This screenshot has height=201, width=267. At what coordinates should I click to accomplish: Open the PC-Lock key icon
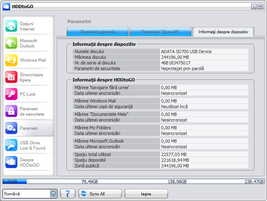pos(11,94)
